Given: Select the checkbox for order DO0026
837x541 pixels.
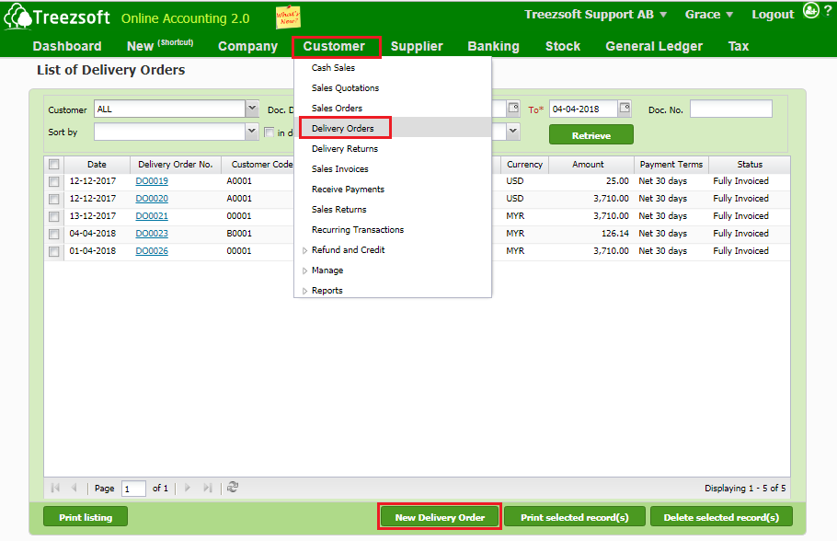Looking at the screenshot, I should coord(54,251).
